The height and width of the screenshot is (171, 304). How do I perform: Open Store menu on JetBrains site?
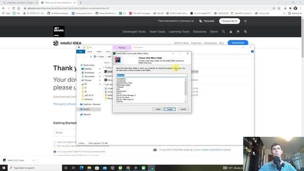pos(214,32)
